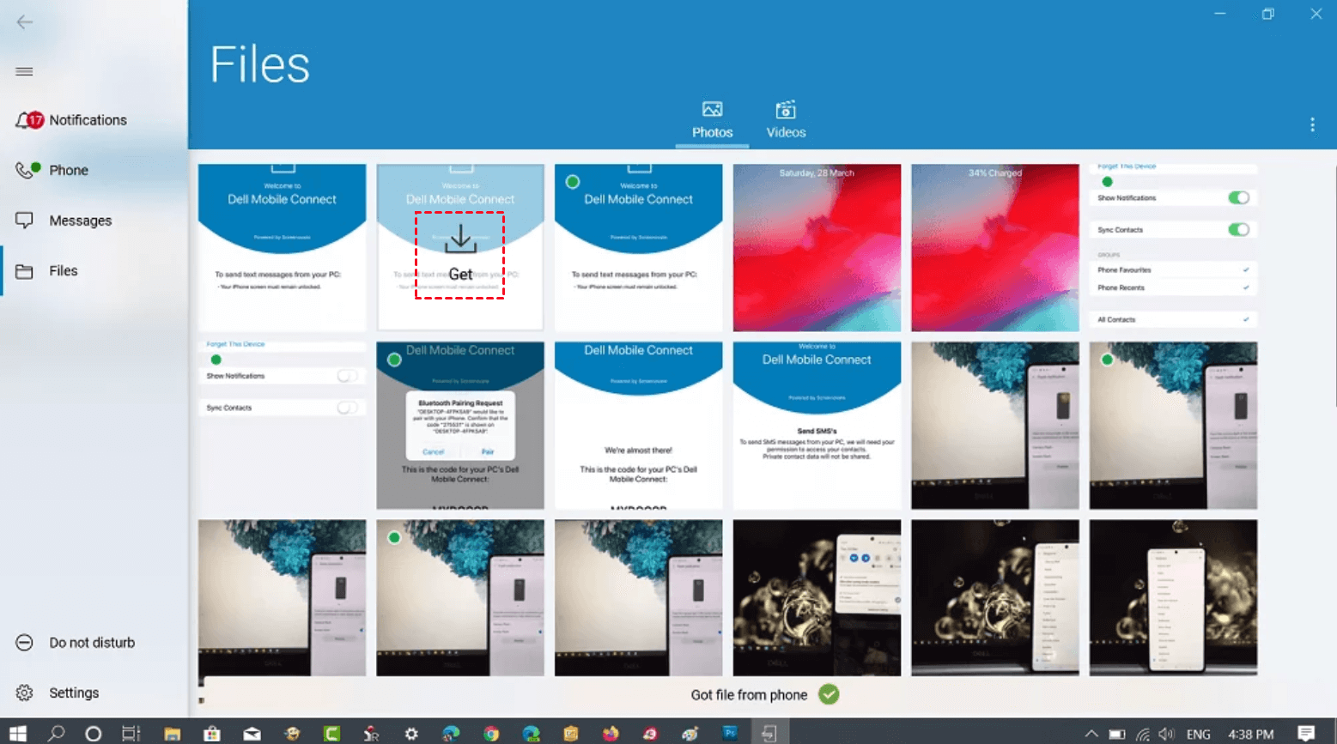Open Google Chrome from the taskbar
Screen dimensions: 1337x744
click(x=491, y=734)
